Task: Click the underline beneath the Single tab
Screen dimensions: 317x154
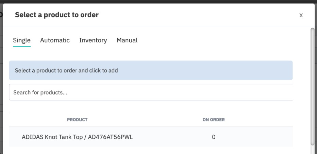Action: click(22, 46)
